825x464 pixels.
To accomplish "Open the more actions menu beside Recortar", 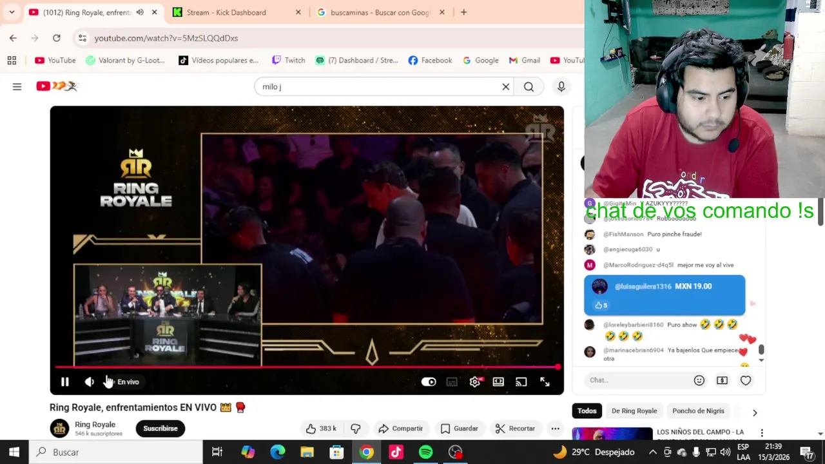I will pyautogui.click(x=555, y=429).
